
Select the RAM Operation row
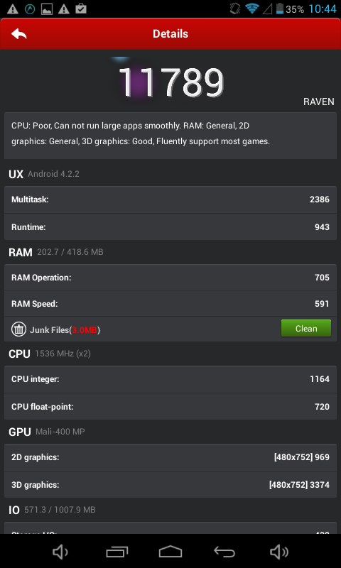coord(170,278)
